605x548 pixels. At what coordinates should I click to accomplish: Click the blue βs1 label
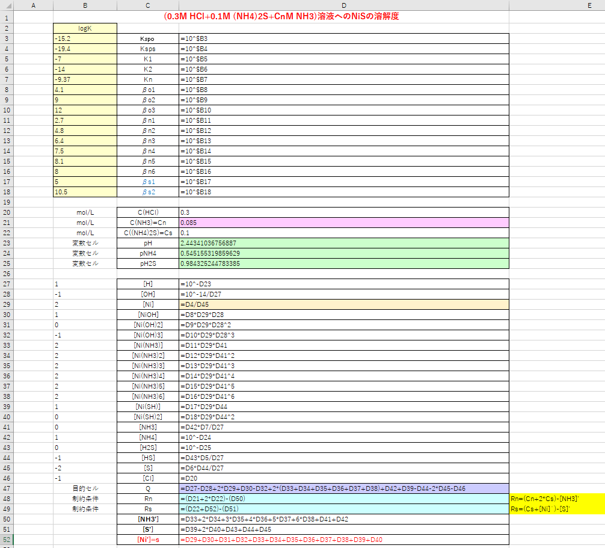148,182
